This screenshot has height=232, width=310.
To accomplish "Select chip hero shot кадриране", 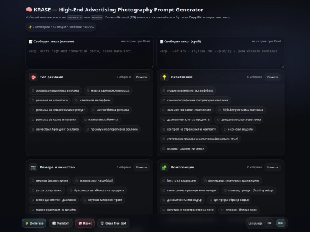I will click(180, 180).
